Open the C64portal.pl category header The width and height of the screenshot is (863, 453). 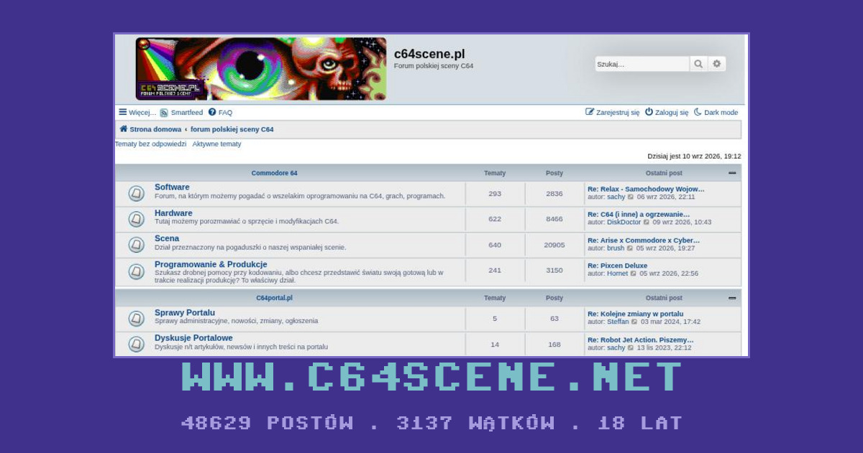pos(274,298)
